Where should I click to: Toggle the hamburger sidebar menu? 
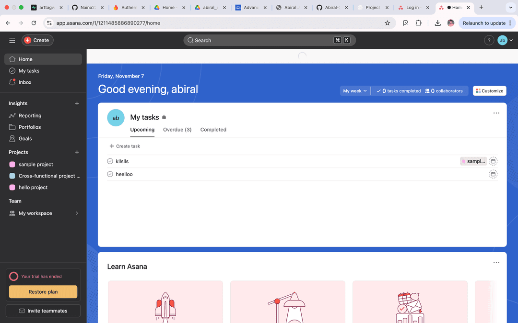tap(12, 40)
